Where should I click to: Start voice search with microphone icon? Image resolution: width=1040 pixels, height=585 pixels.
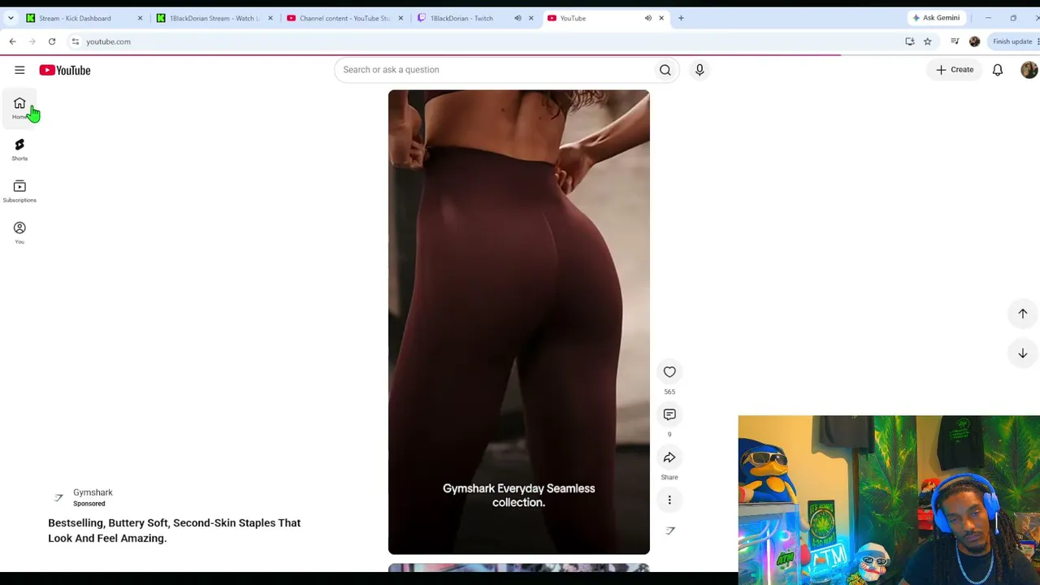click(700, 70)
